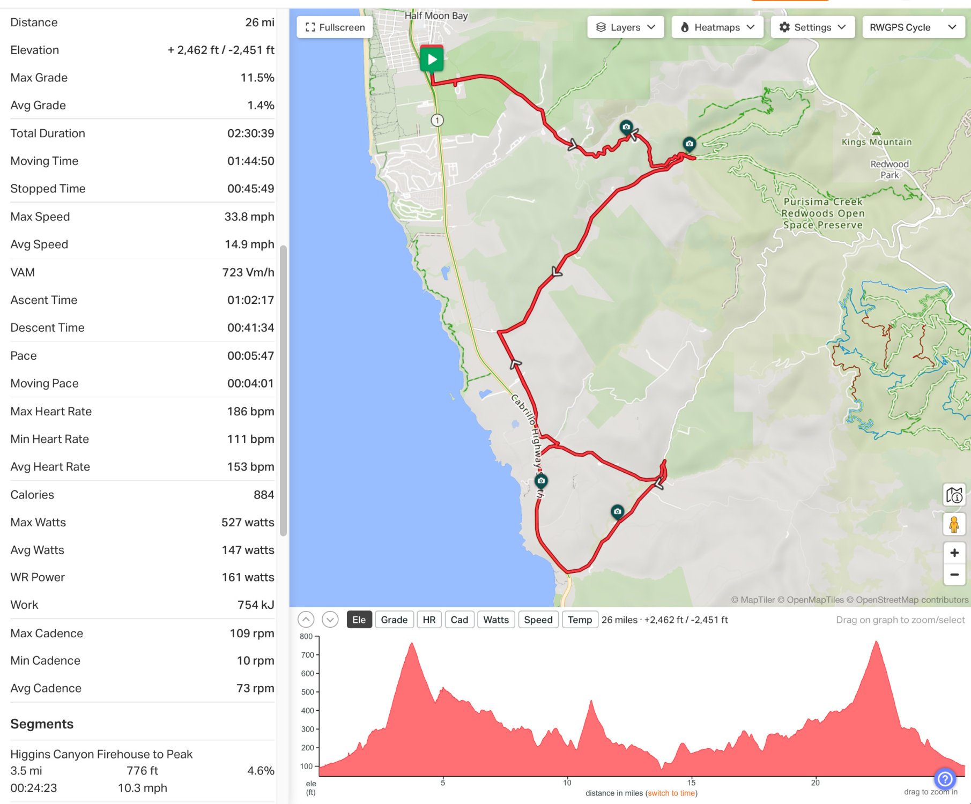The height and width of the screenshot is (804, 971).
Task: Expand graph with down arrow circle
Action: tap(330, 620)
